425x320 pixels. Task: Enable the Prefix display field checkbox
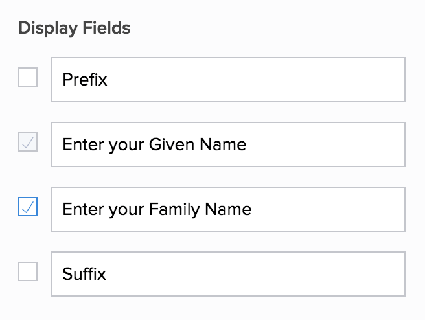pos(28,78)
